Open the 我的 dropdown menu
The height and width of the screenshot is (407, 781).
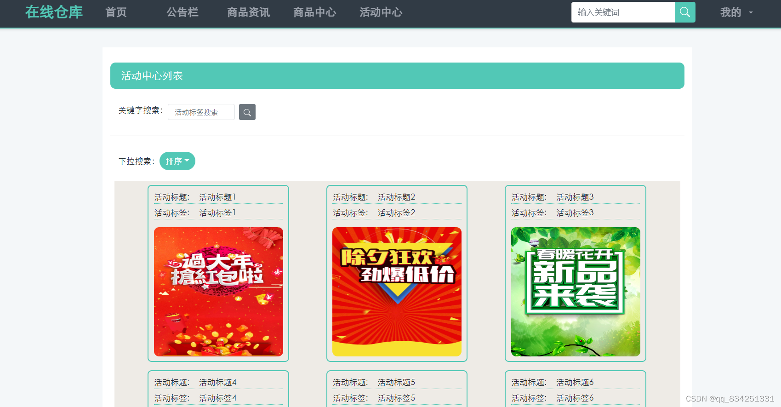coord(736,12)
